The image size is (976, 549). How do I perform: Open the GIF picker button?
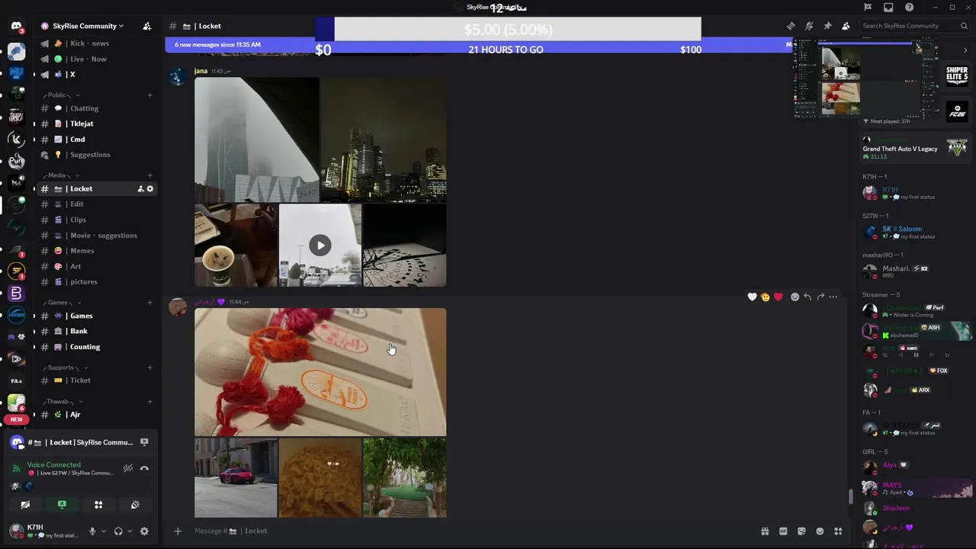pyautogui.click(x=783, y=531)
